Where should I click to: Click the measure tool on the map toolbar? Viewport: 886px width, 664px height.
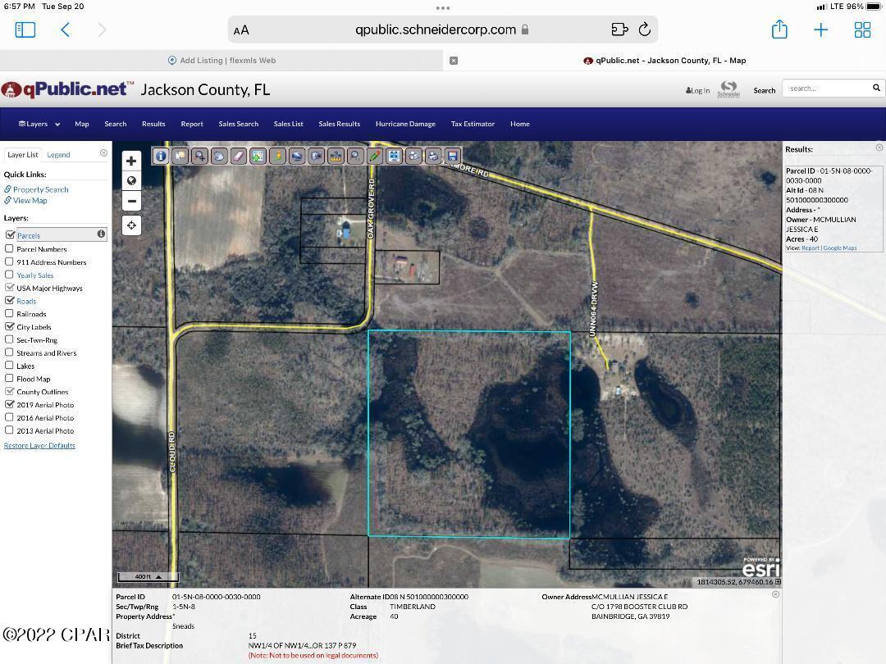[x=336, y=156]
